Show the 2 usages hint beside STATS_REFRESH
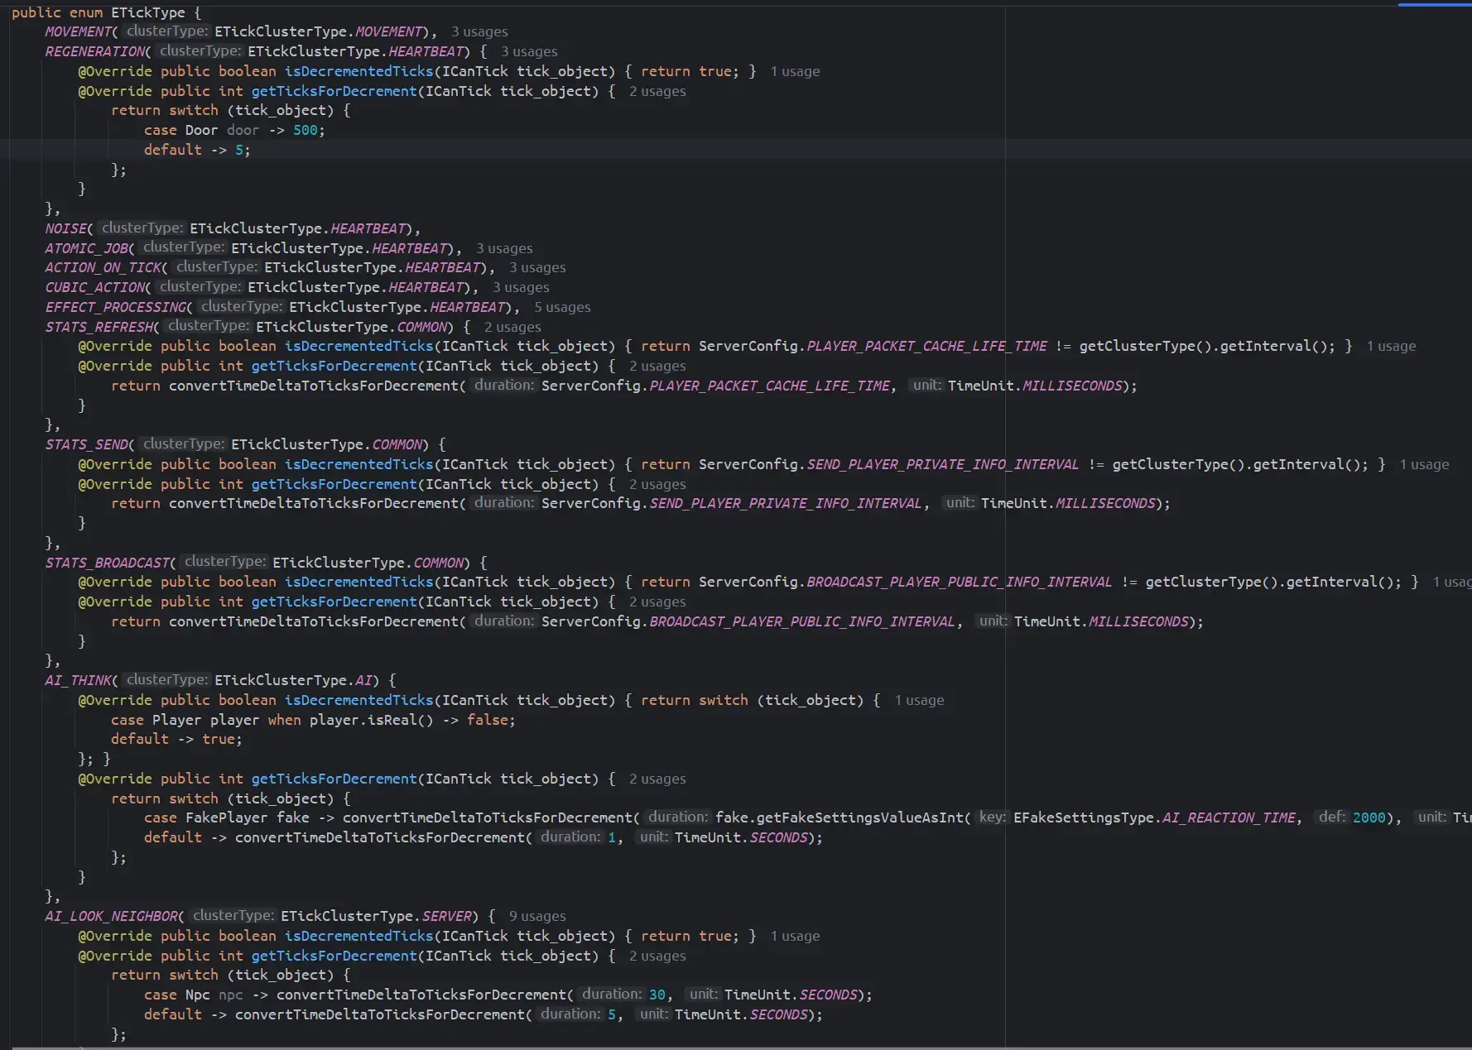 click(x=512, y=327)
